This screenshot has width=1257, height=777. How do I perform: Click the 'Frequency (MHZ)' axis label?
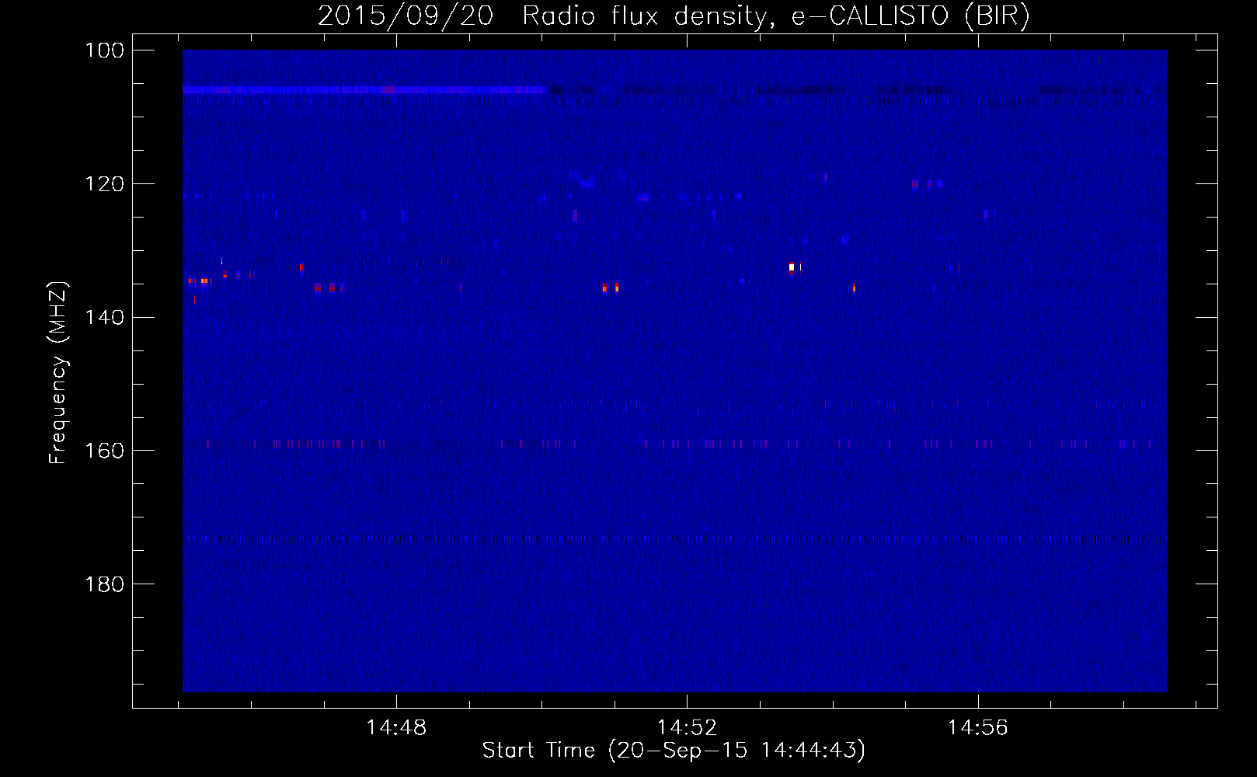click(58, 373)
